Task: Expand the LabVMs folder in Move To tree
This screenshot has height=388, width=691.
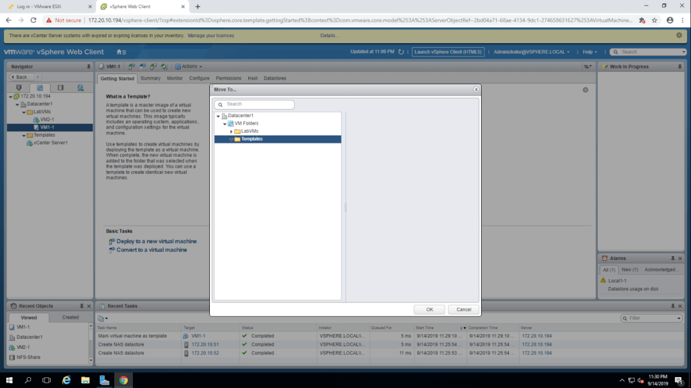Action: pyautogui.click(x=231, y=131)
